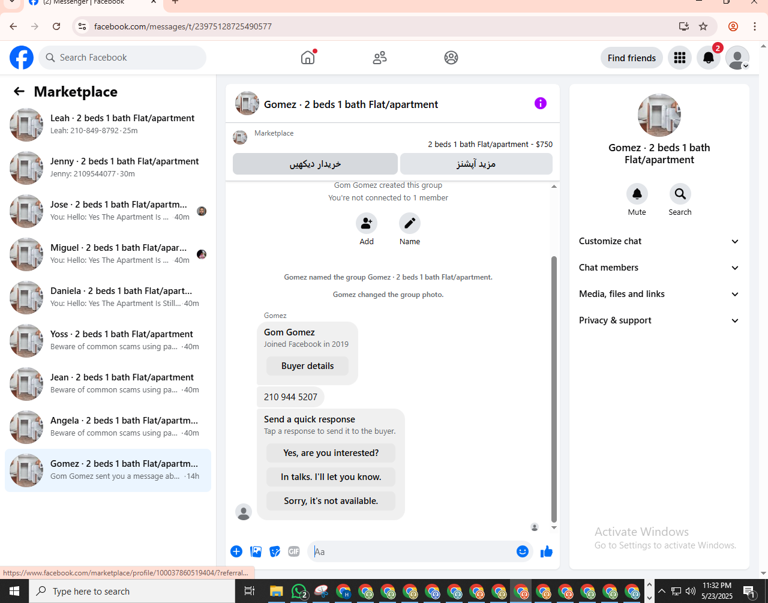Screen dimensions: 768x603
Task: Send a thumbs-up like
Action: (x=546, y=551)
